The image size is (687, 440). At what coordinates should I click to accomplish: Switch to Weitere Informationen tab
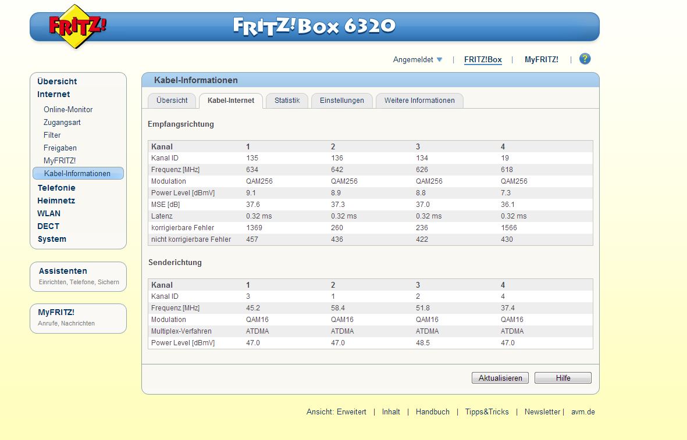pyautogui.click(x=419, y=101)
